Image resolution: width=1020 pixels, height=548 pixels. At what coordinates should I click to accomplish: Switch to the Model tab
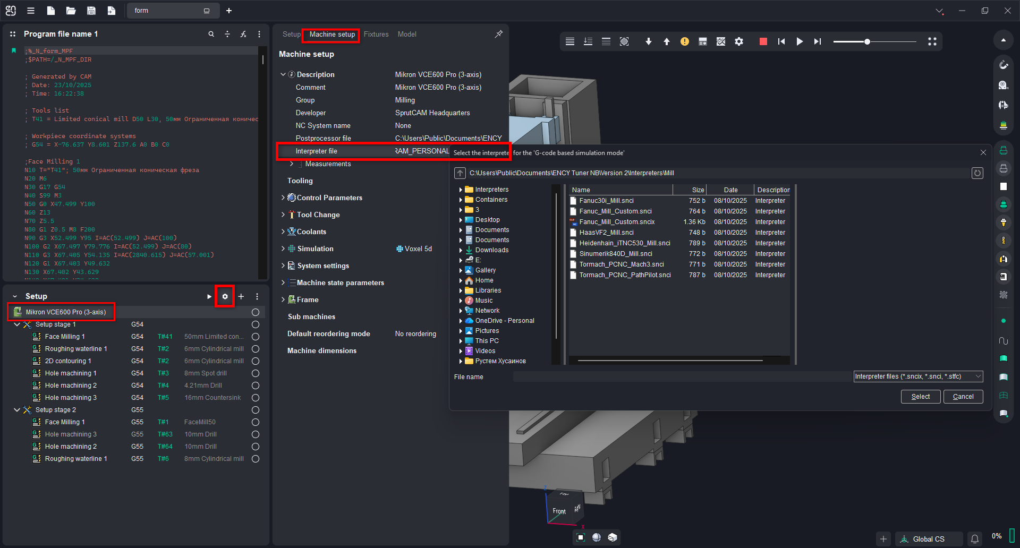pyautogui.click(x=407, y=34)
